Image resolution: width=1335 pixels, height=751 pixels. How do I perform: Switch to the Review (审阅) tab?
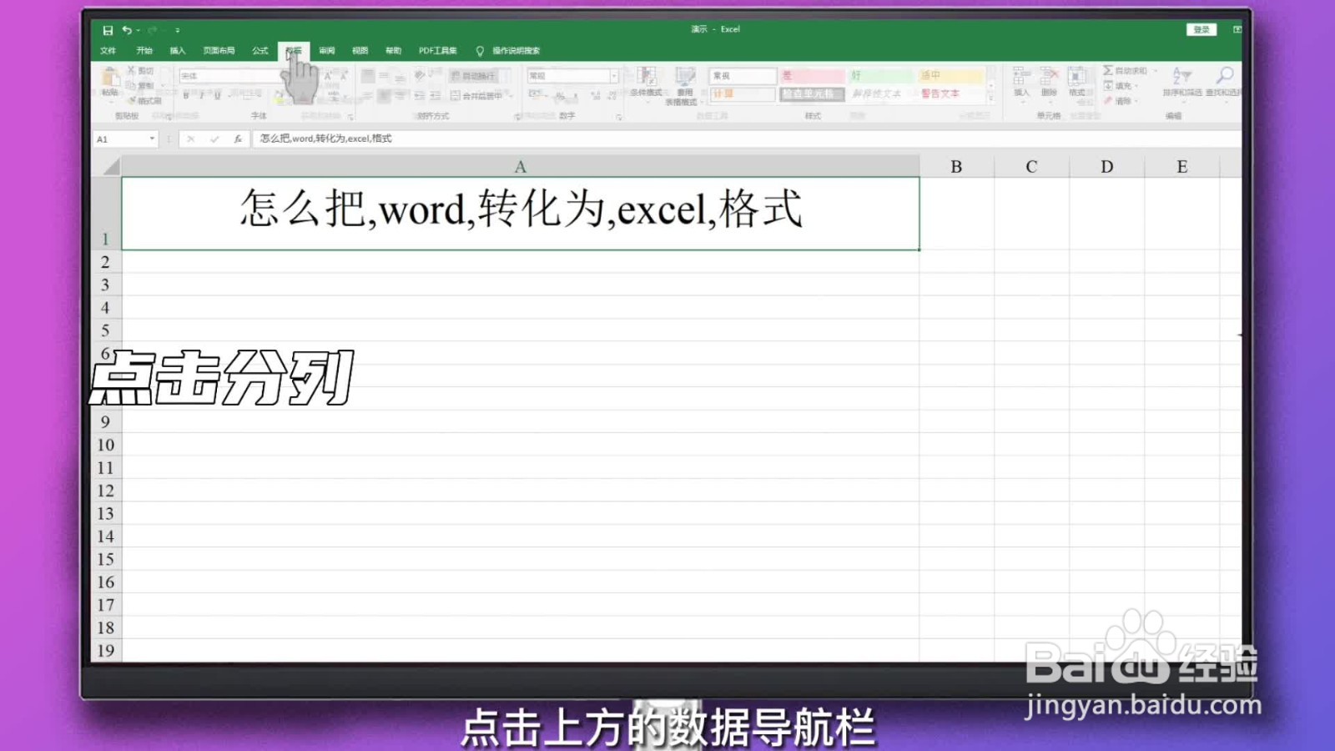[x=327, y=51]
